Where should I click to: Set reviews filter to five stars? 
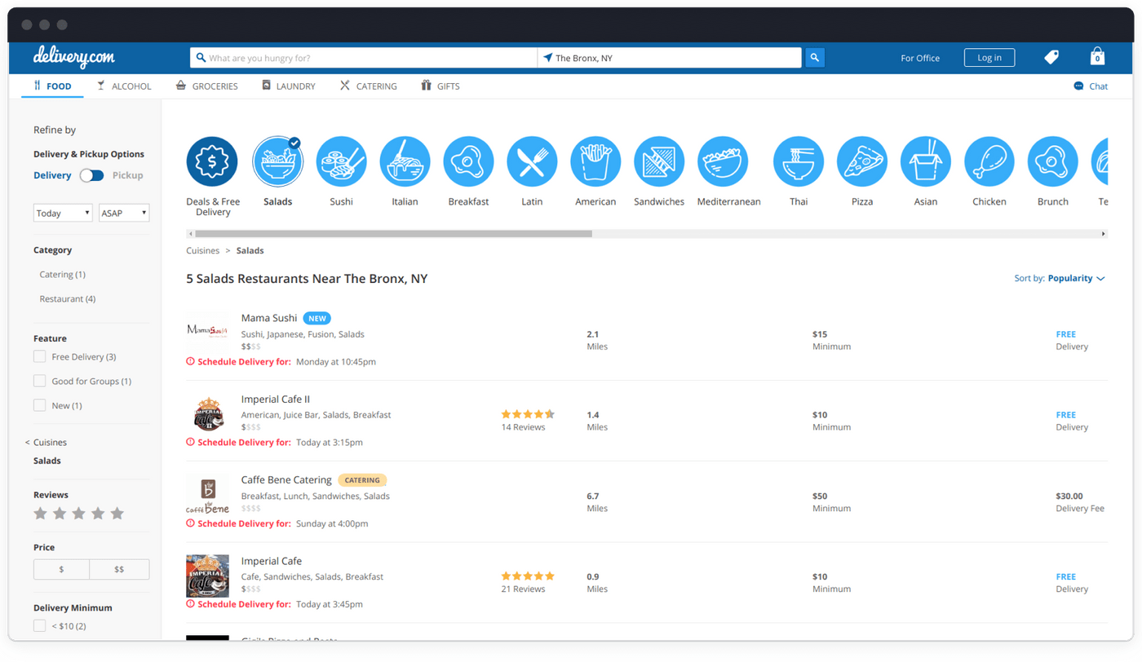pyautogui.click(x=117, y=513)
